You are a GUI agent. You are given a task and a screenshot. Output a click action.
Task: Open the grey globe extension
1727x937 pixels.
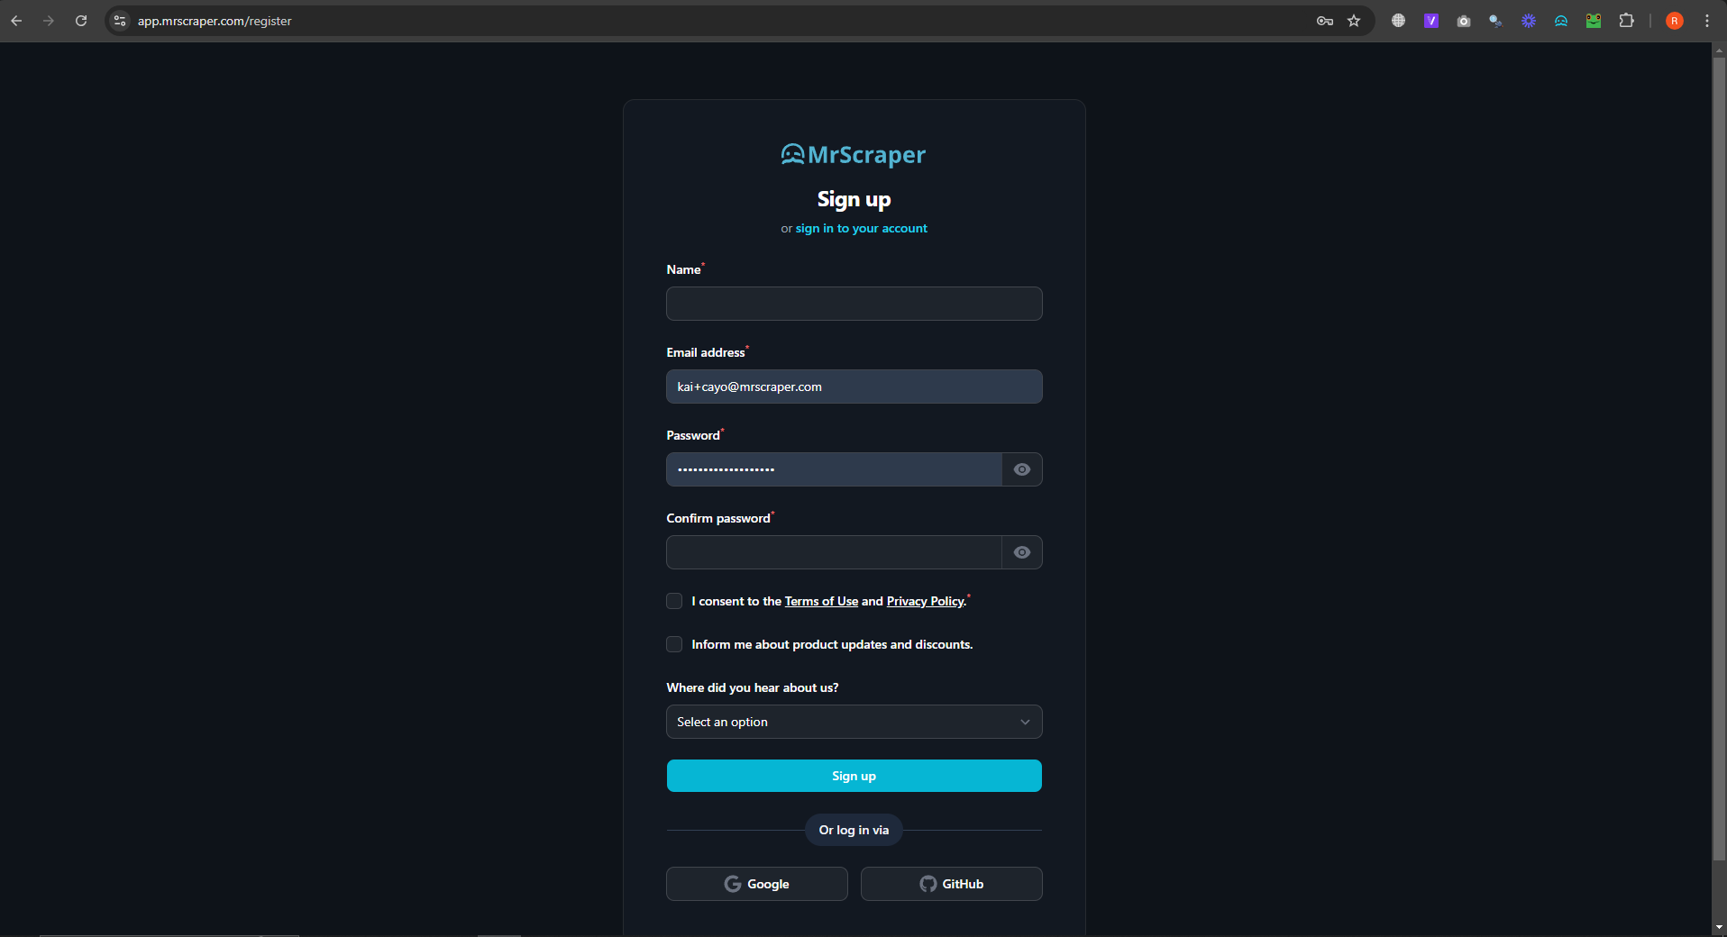coord(1398,21)
